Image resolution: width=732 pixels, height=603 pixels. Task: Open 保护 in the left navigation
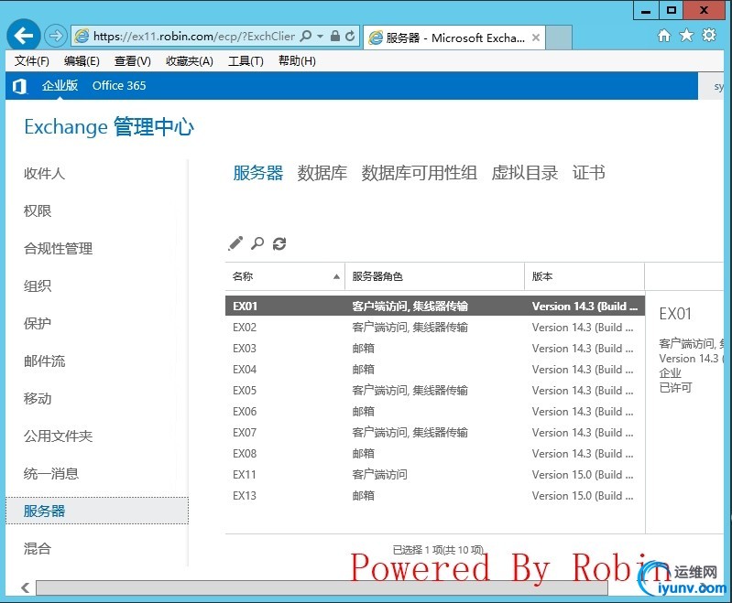click(38, 323)
